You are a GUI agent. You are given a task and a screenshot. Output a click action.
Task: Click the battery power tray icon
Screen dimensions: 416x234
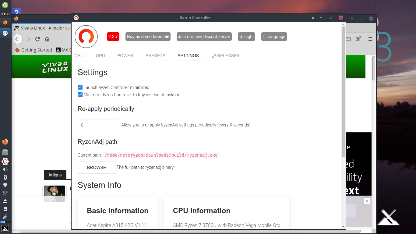tap(5, 209)
